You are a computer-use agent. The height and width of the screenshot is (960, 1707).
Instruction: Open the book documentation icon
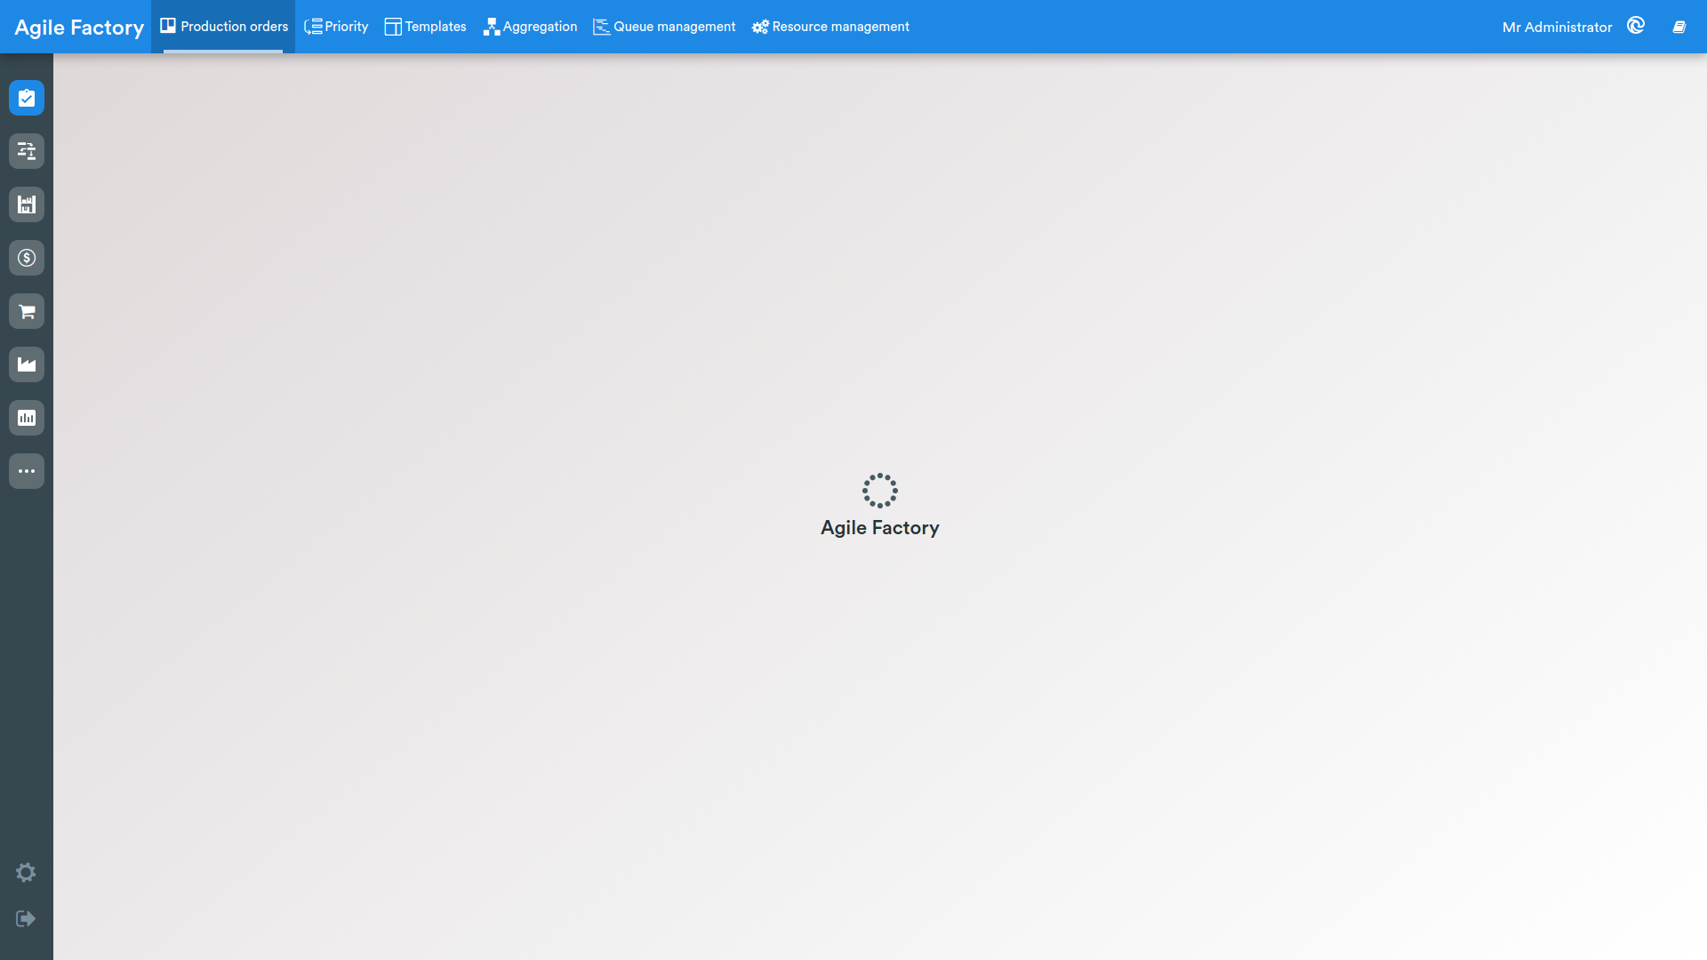1679,27
